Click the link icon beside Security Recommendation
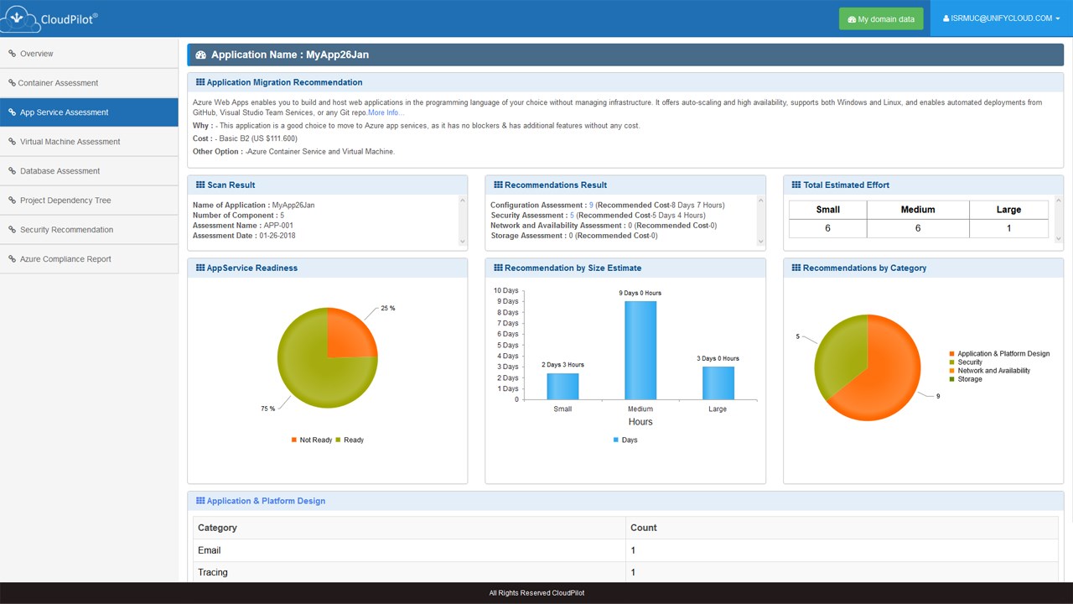The width and height of the screenshot is (1073, 604). pos(12,230)
